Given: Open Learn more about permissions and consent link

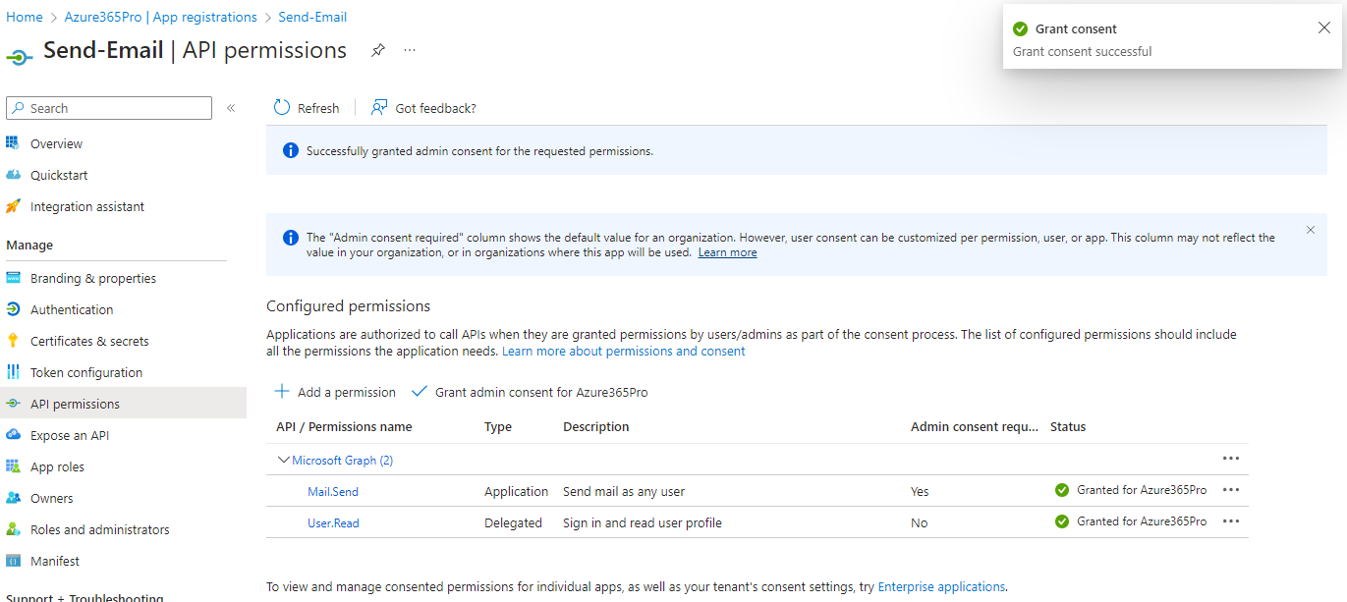Looking at the screenshot, I should pyautogui.click(x=623, y=351).
